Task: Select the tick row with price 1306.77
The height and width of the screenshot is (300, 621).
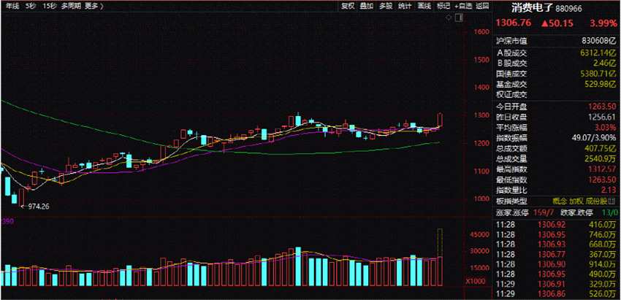Action: tap(557, 254)
